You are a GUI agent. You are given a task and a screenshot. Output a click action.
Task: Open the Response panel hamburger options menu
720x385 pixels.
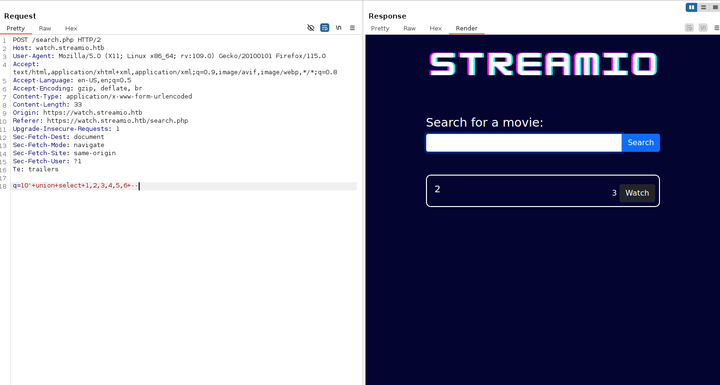point(715,28)
